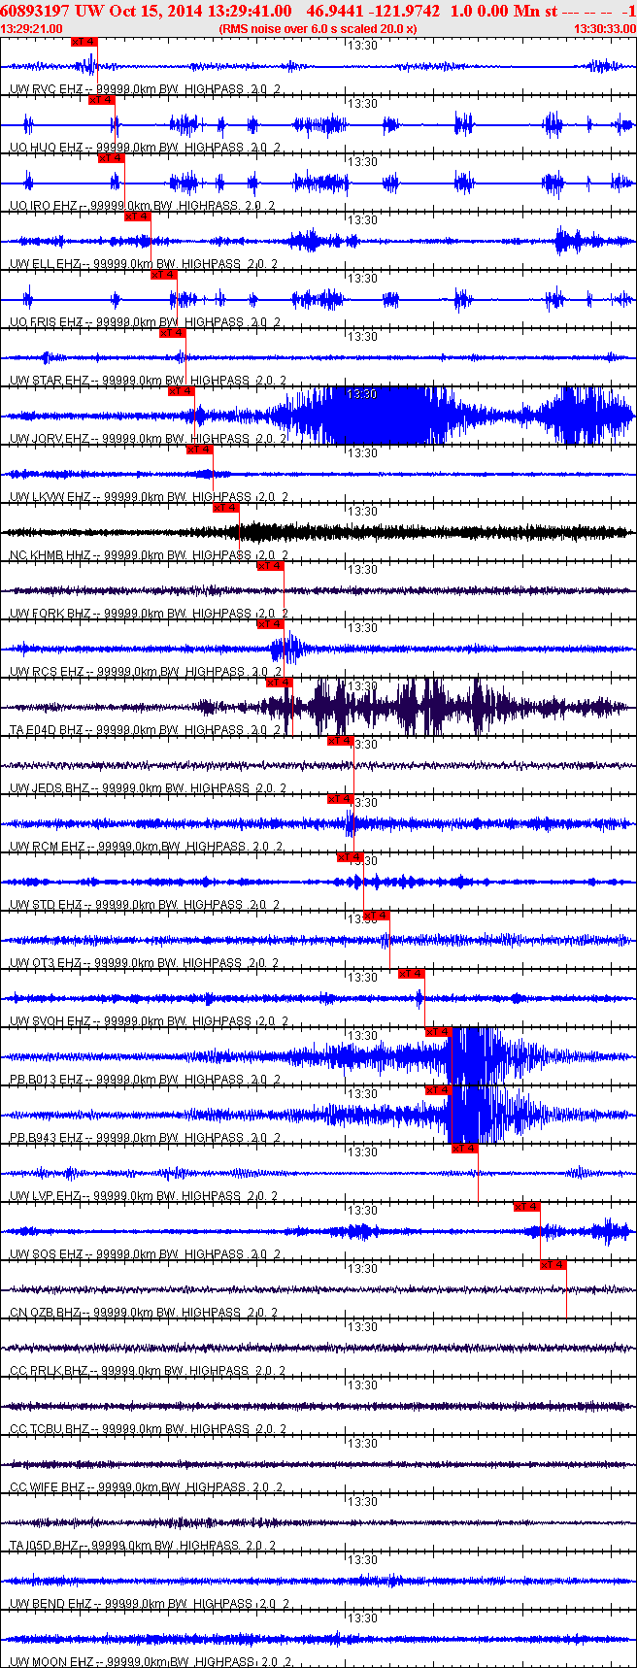Screen dimensions: 637x1668
Task: Click the end time 13:30:33.00 label
Action: [x=604, y=29]
